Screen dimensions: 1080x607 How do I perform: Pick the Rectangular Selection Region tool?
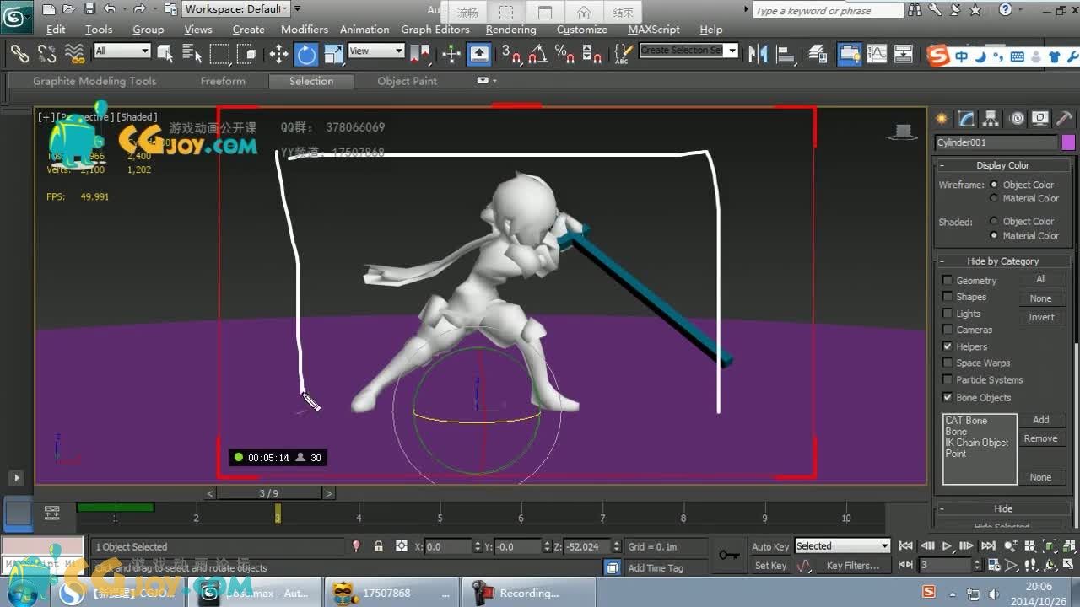coord(219,53)
